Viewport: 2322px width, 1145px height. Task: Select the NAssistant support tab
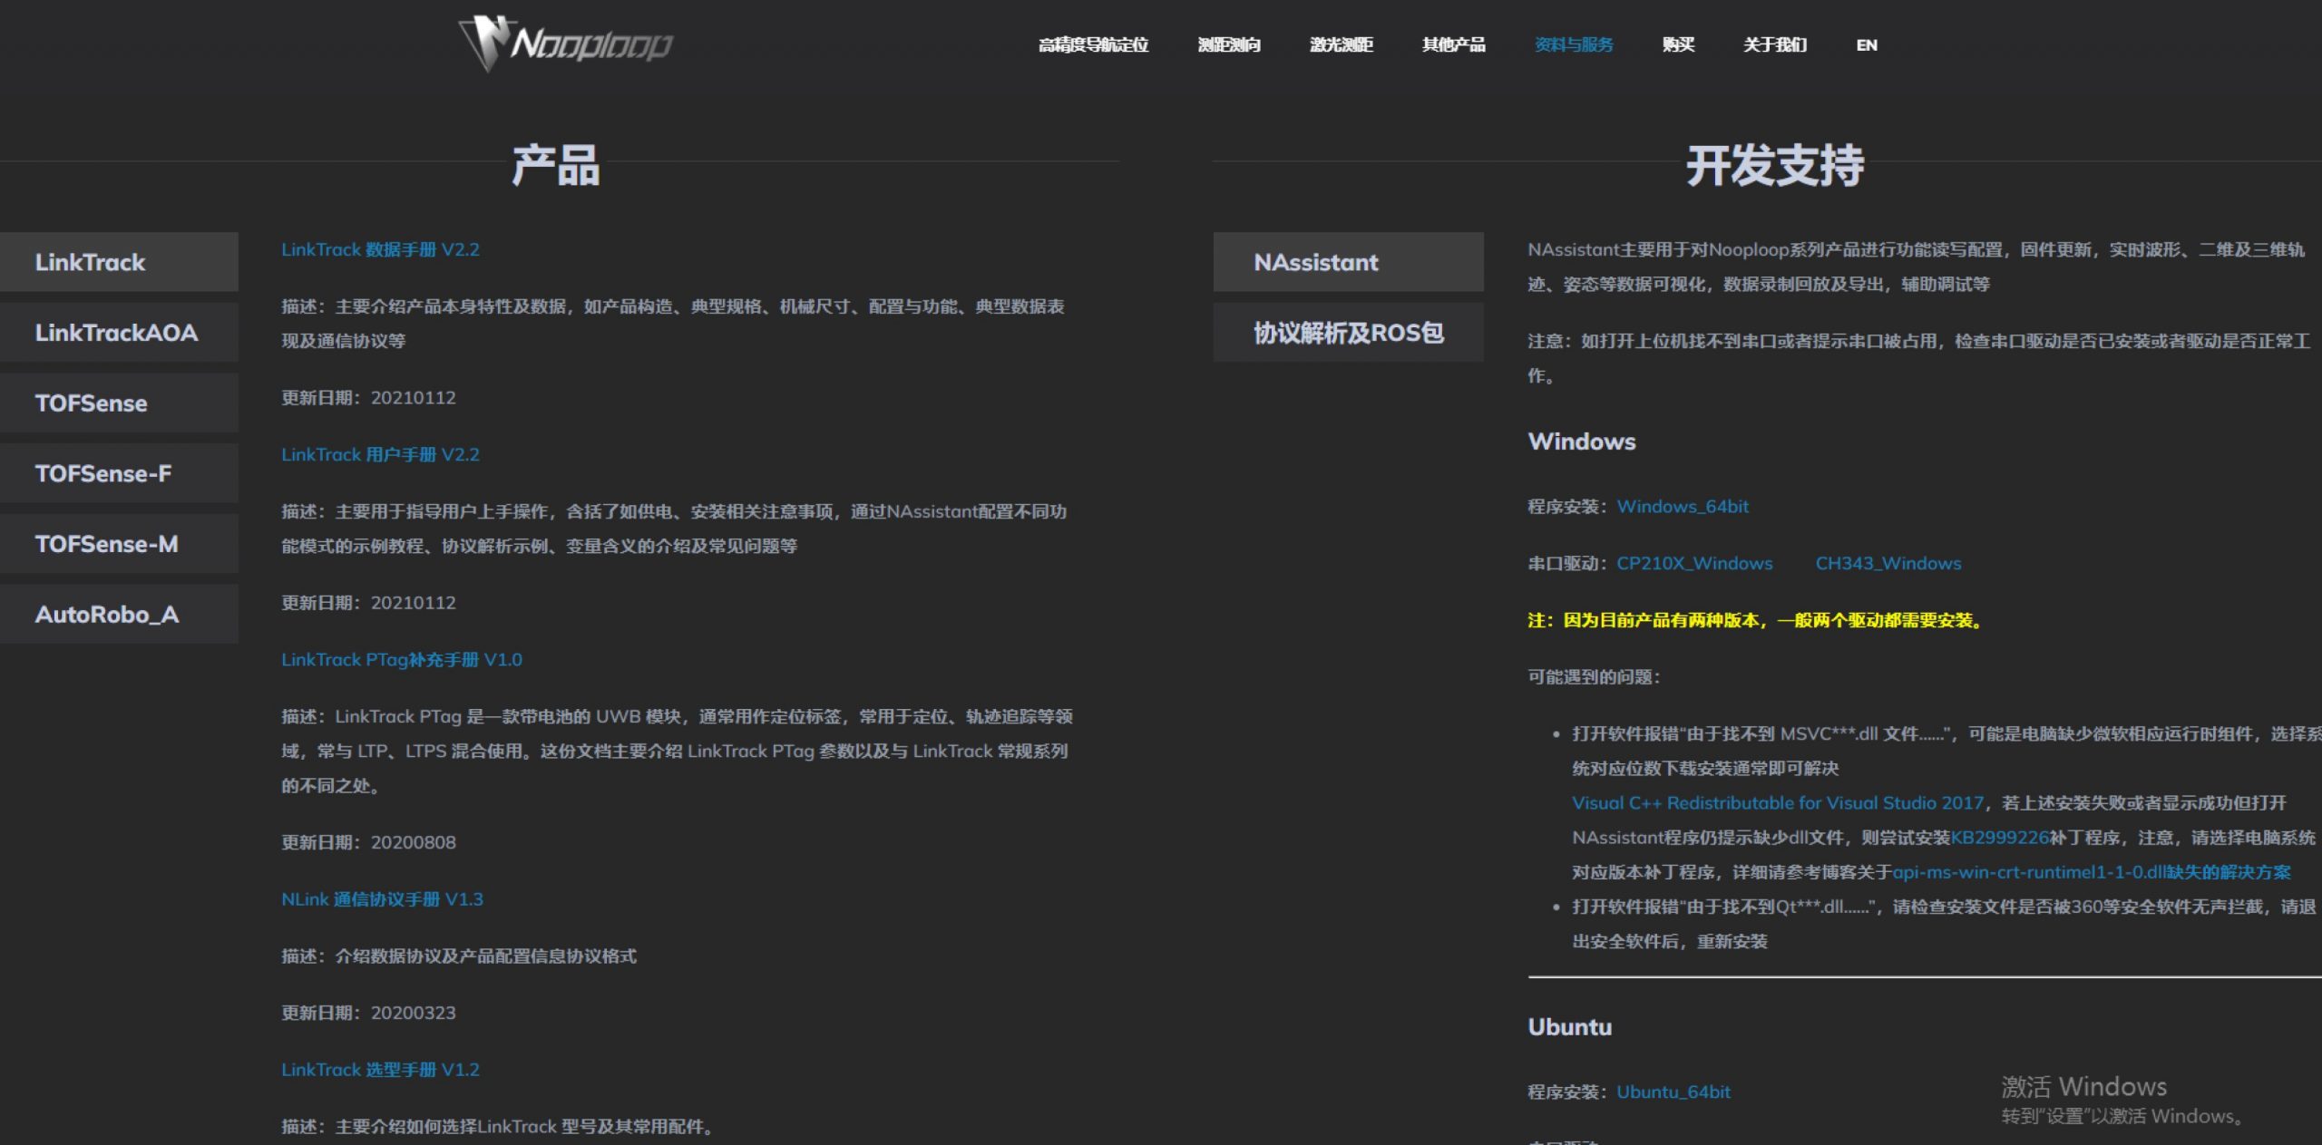(x=1348, y=262)
